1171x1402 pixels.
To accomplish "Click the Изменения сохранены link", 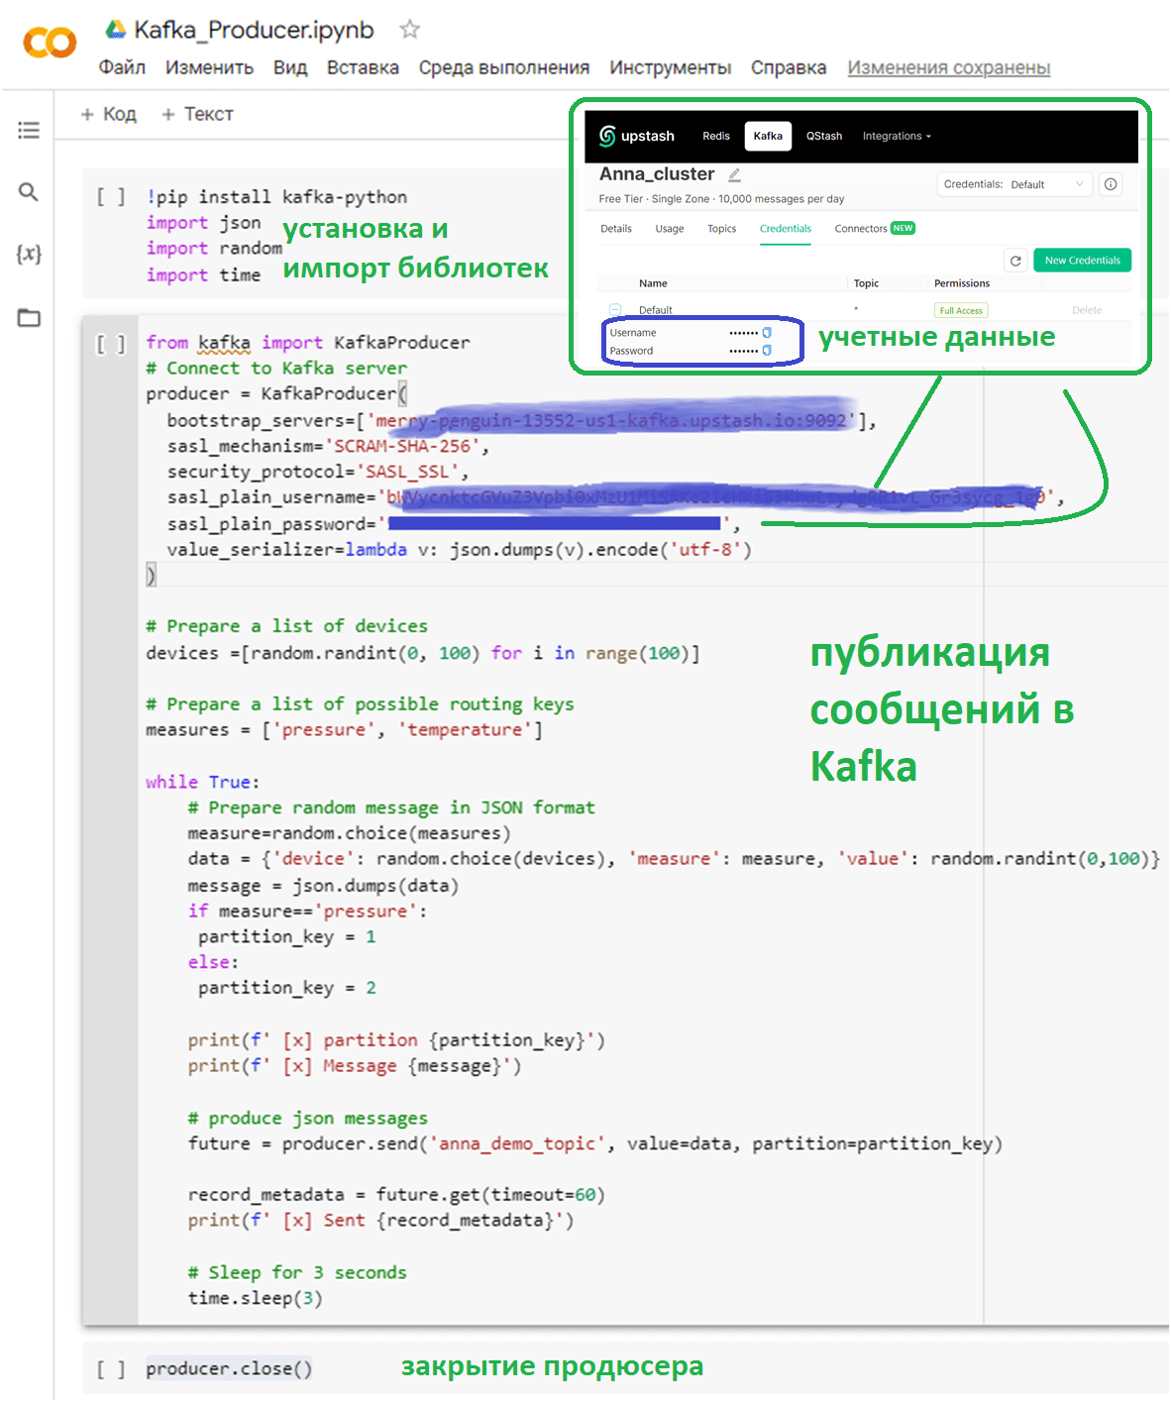I will (x=949, y=67).
